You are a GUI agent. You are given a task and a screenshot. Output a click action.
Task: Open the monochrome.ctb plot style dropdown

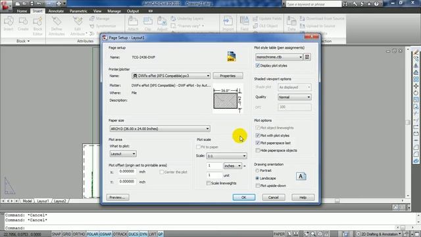(279, 57)
